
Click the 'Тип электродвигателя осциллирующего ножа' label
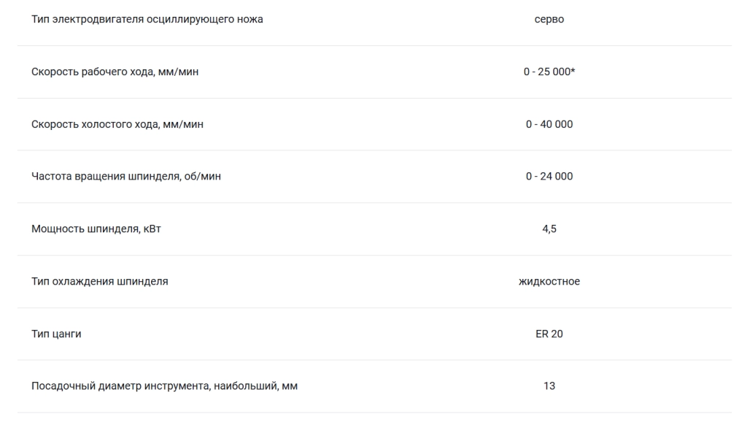pyautogui.click(x=147, y=20)
